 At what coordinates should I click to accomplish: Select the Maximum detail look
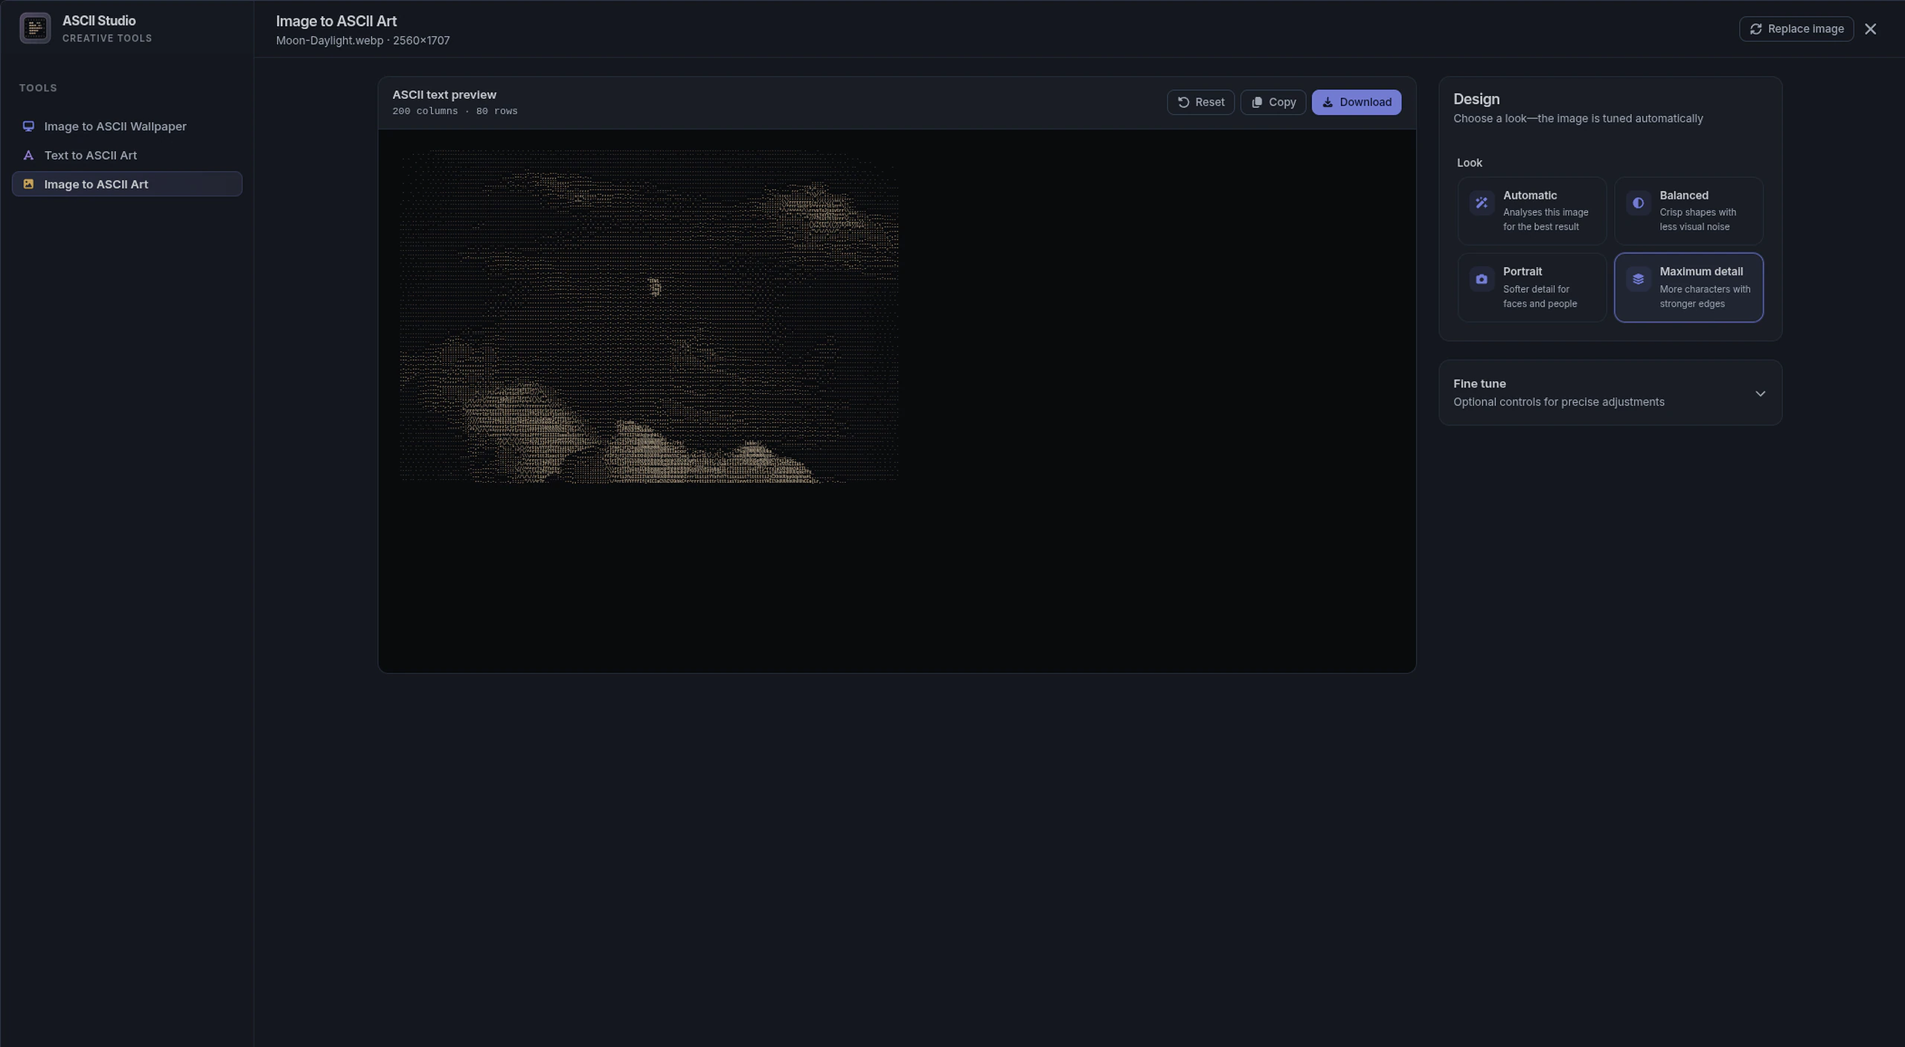pyautogui.click(x=1688, y=287)
